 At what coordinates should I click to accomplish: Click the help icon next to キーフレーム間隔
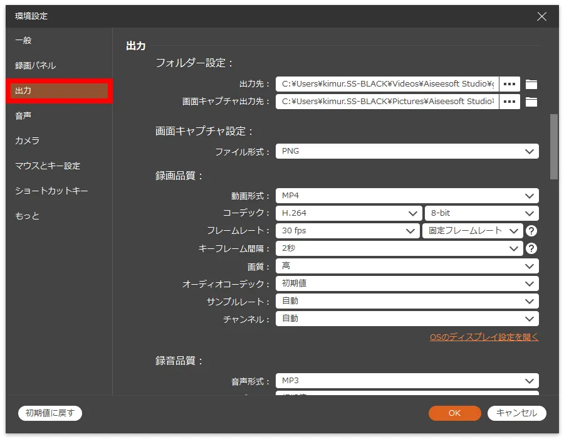[531, 248]
